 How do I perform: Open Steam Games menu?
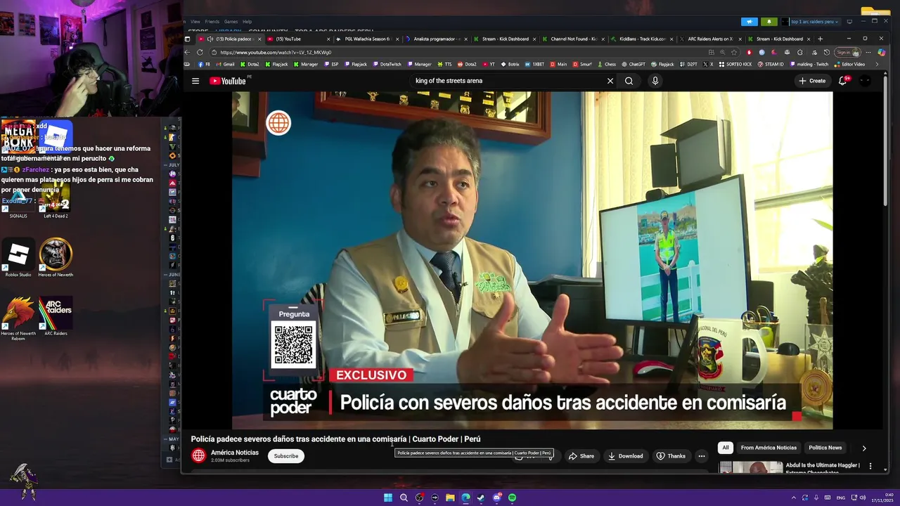[231, 22]
